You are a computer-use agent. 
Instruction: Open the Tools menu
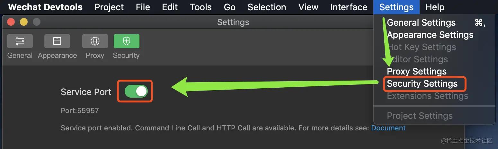coord(200,7)
